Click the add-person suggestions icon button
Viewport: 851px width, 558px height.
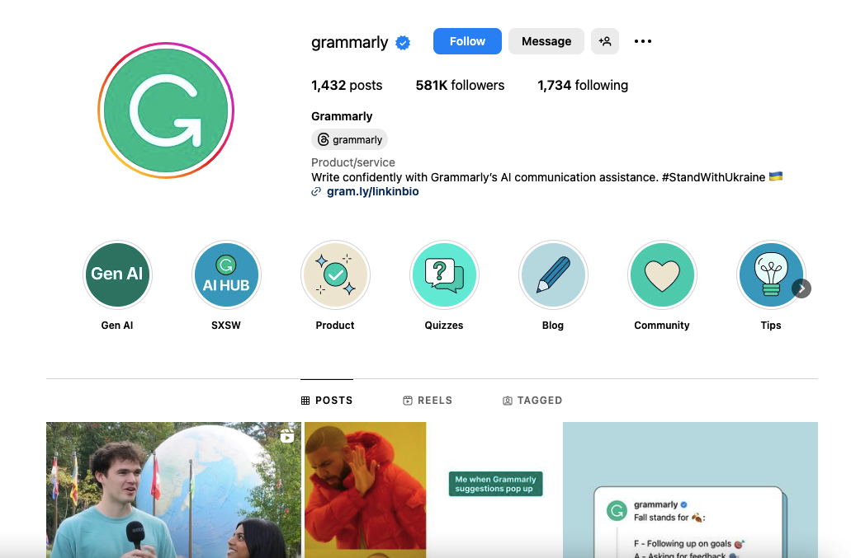click(x=604, y=41)
